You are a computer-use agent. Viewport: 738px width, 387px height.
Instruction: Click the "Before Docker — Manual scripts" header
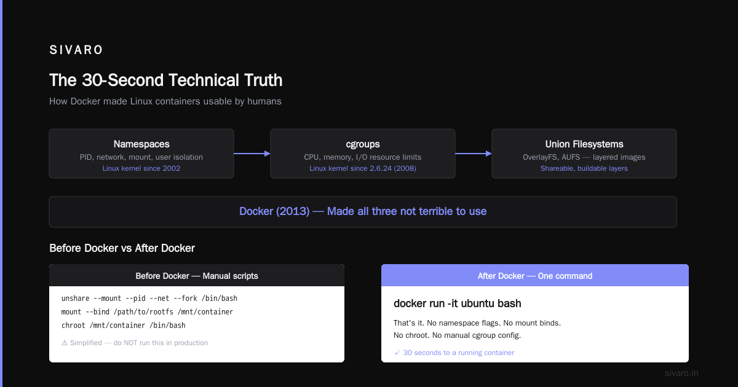197,276
